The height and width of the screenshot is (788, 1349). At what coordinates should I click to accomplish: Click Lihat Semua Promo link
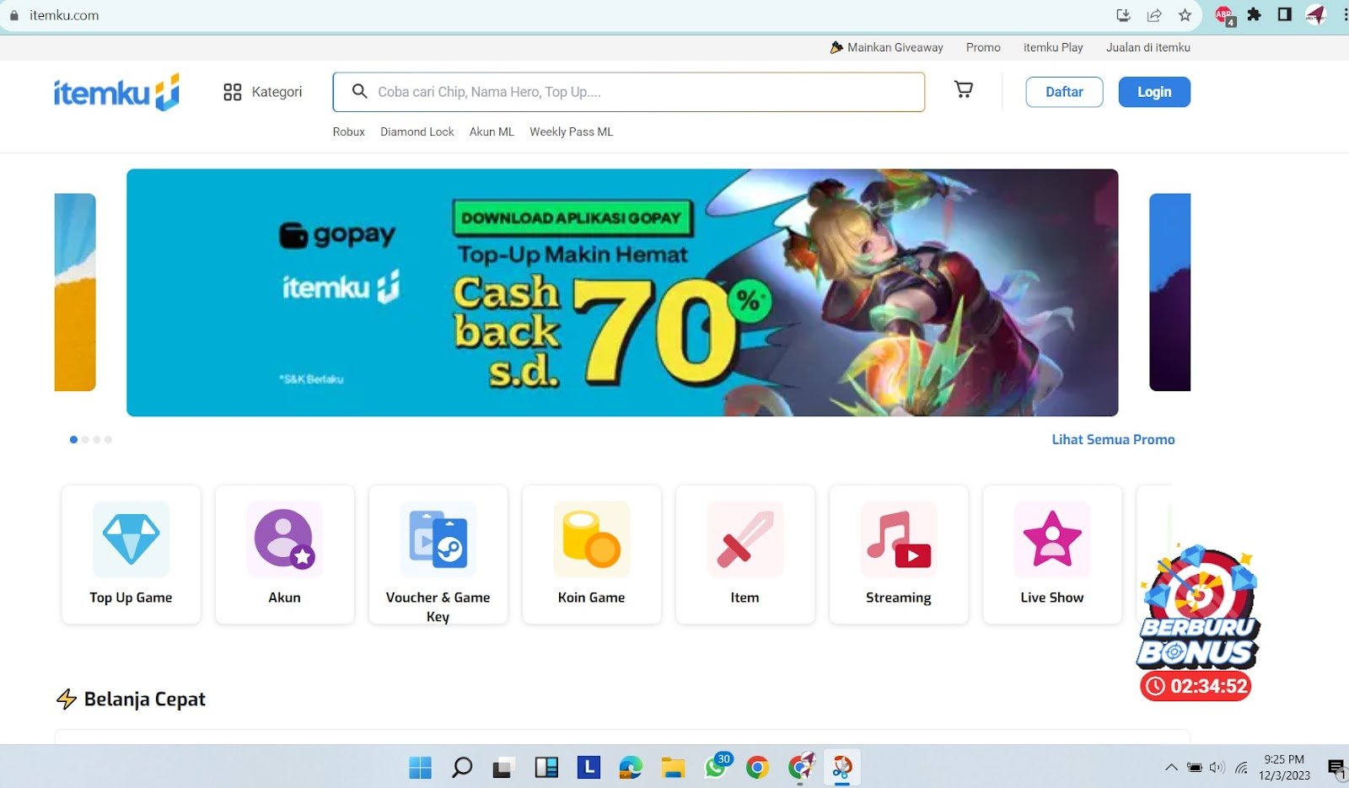pyautogui.click(x=1113, y=439)
